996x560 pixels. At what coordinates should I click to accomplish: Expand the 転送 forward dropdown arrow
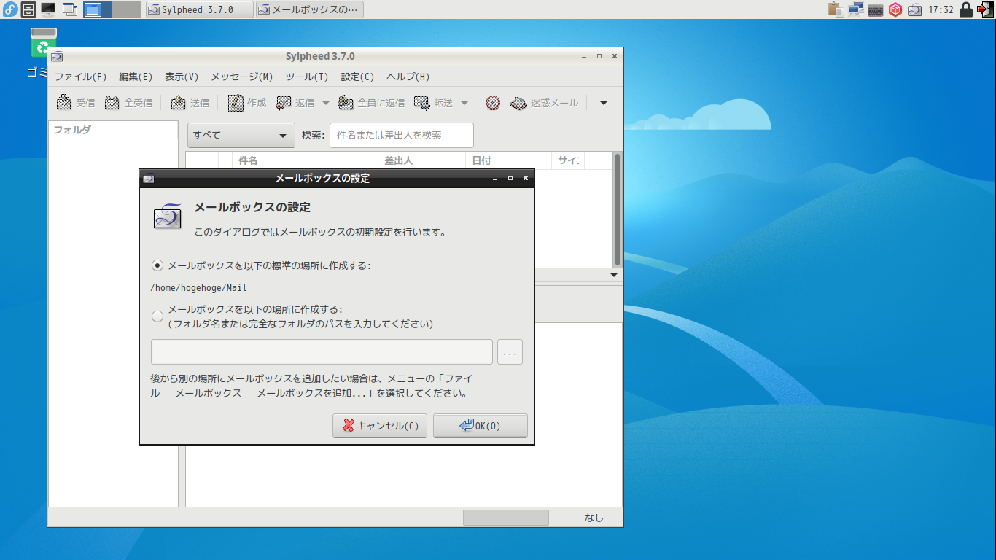(464, 103)
